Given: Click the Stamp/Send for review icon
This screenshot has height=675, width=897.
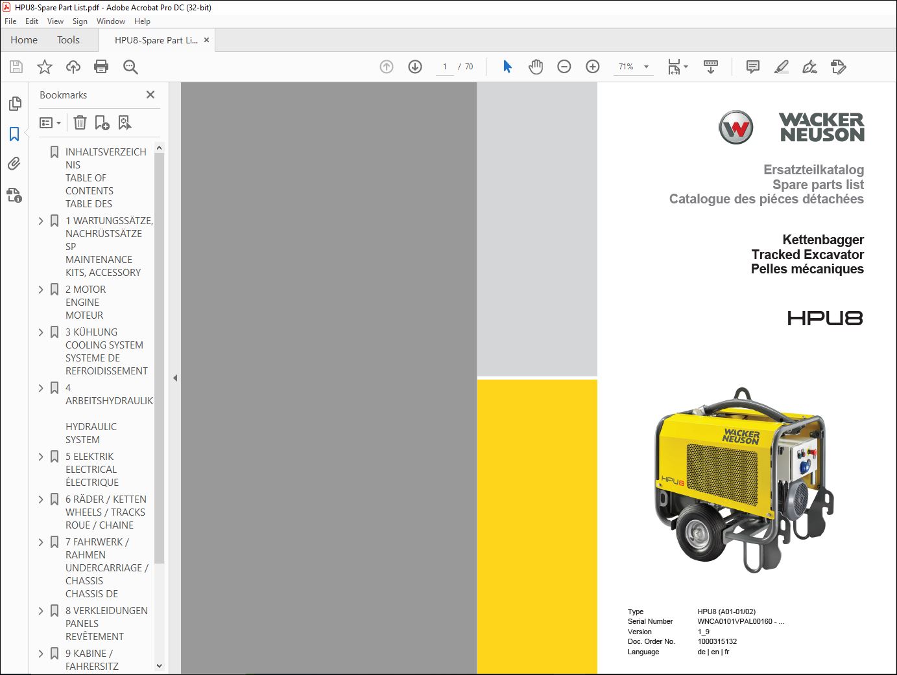Looking at the screenshot, I should [x=838, y=67].
